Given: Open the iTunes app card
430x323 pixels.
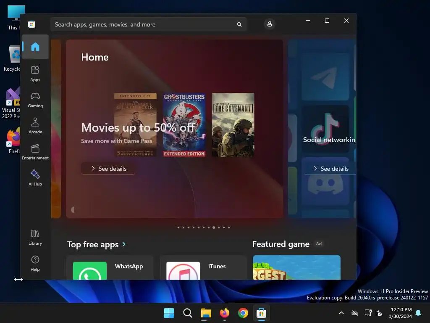Looking at the screenshot, I should click(203, 267).
